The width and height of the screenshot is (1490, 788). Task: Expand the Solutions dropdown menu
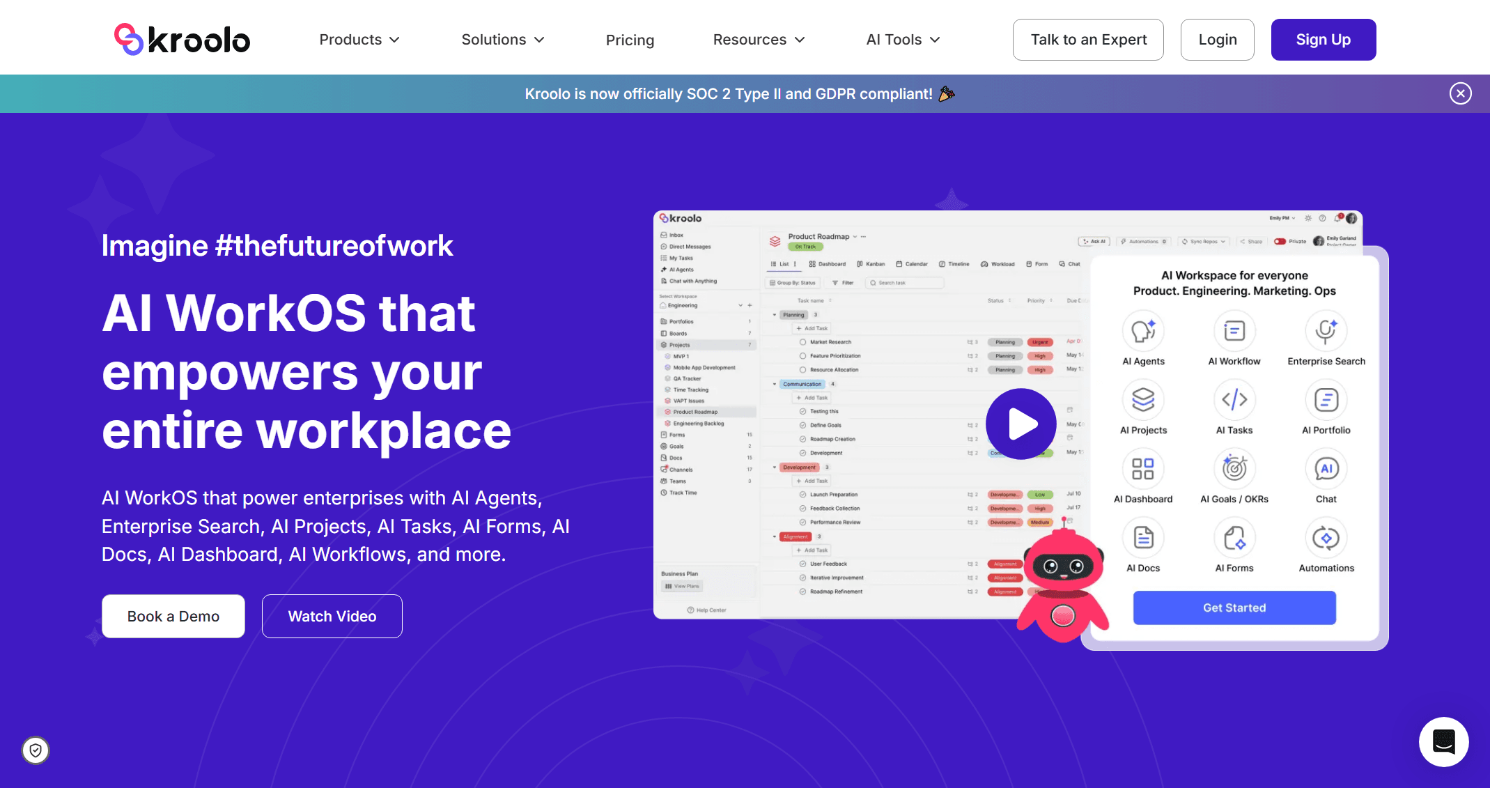click(x=503, y=40)
